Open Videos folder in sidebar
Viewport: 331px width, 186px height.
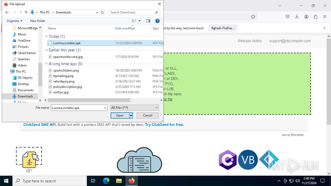click(22, 65)
